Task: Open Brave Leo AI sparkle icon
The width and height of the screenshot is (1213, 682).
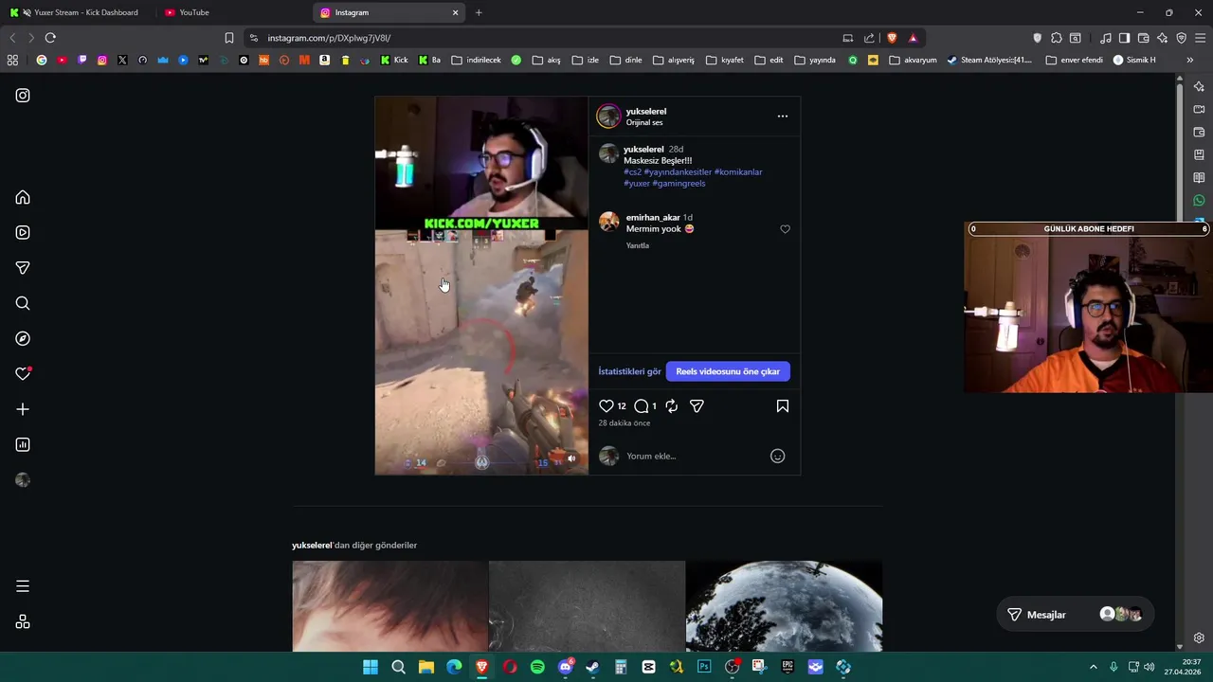Action: tap(1162, 38)
